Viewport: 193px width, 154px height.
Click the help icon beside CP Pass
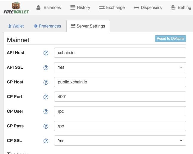(x=46, y=126)
